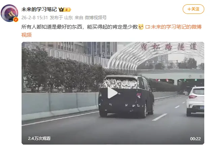
Task: Click the 00:22 video duration label
Action: pyautogui.click(x=196, y=139)
